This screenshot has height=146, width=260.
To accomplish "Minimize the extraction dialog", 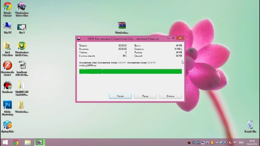I will (x=168, y=38).
